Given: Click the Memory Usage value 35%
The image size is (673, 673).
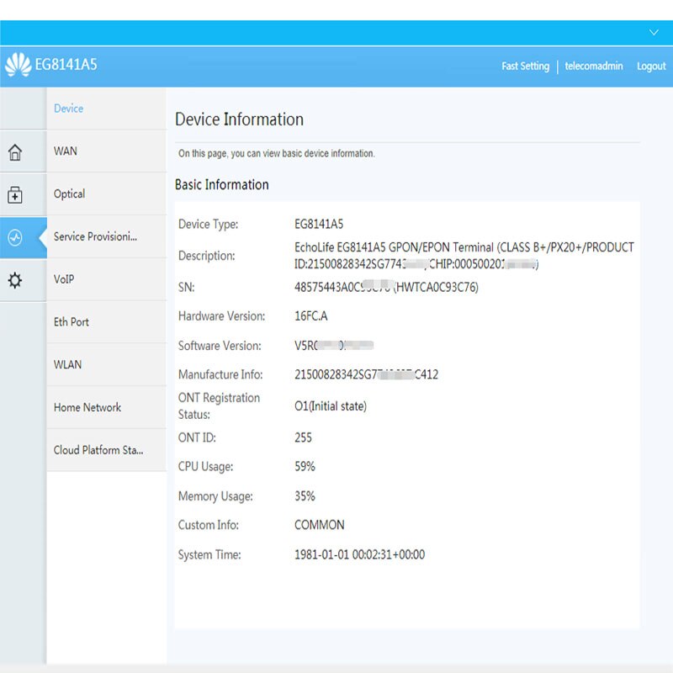Looking at the screenshot, I should coord(305,496).
